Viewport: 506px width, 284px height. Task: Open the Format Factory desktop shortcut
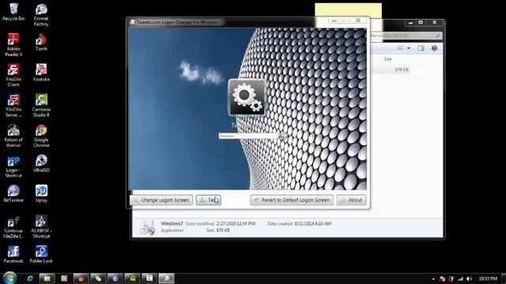(x=41, y=15)
